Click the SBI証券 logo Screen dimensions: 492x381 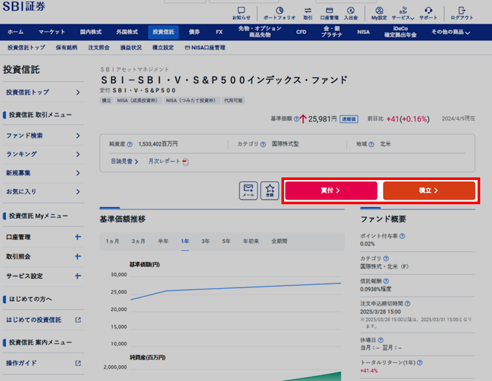[24, 7]
